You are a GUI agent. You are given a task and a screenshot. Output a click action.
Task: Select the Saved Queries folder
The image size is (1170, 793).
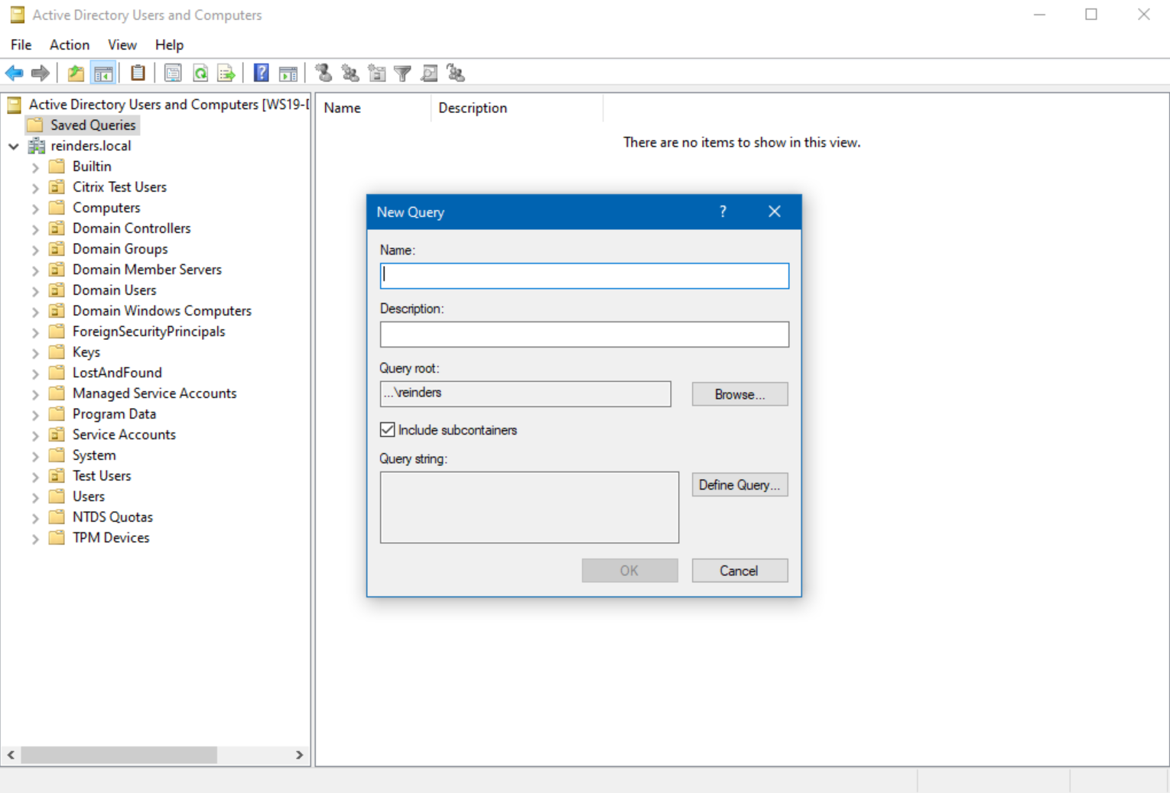tap(93, 125)
